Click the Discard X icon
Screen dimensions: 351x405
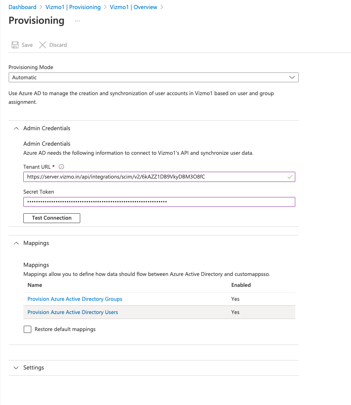click(42, 45)
